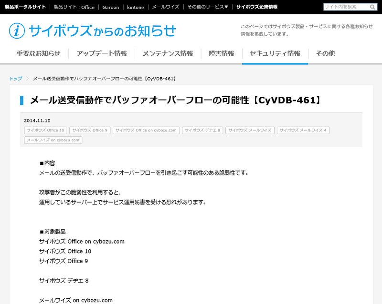Open 製品ポータルサイト link
The width and height of the screenshot is (382, 304).
25,7
